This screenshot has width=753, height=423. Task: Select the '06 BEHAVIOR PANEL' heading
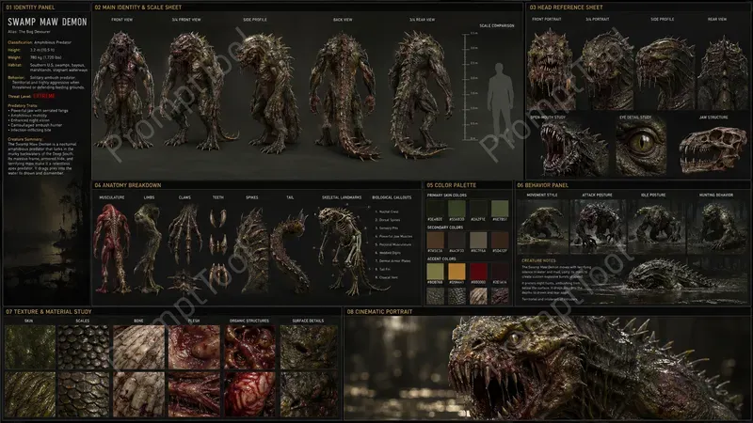tap(542, 185)
